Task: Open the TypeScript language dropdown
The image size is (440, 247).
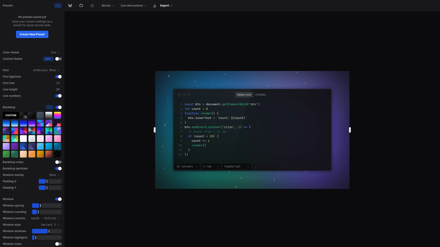Action: click(x=236, y=167)
